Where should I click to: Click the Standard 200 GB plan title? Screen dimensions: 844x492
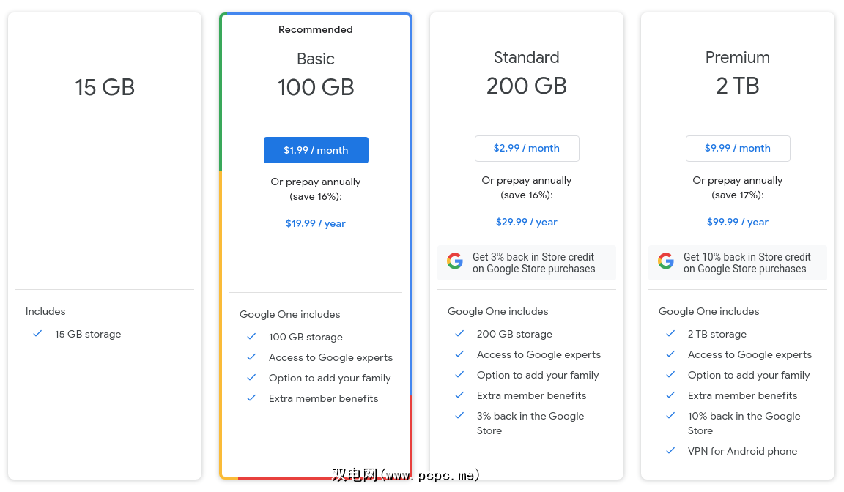tap(527, 73)
